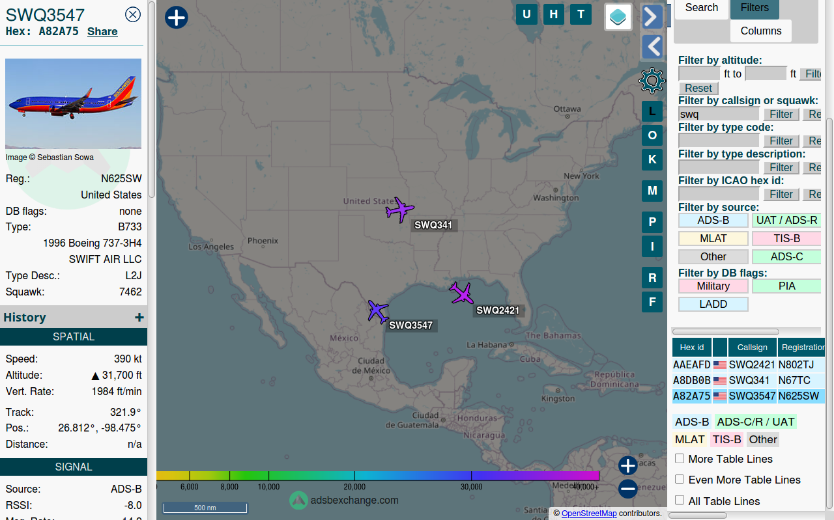Toggle ADS-B source filter
834x520 pixels.
tap(713, 221)
